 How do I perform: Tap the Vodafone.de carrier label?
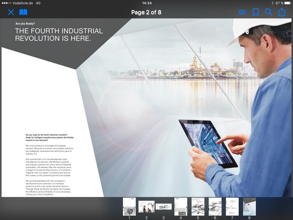click(x=23, y=3)
